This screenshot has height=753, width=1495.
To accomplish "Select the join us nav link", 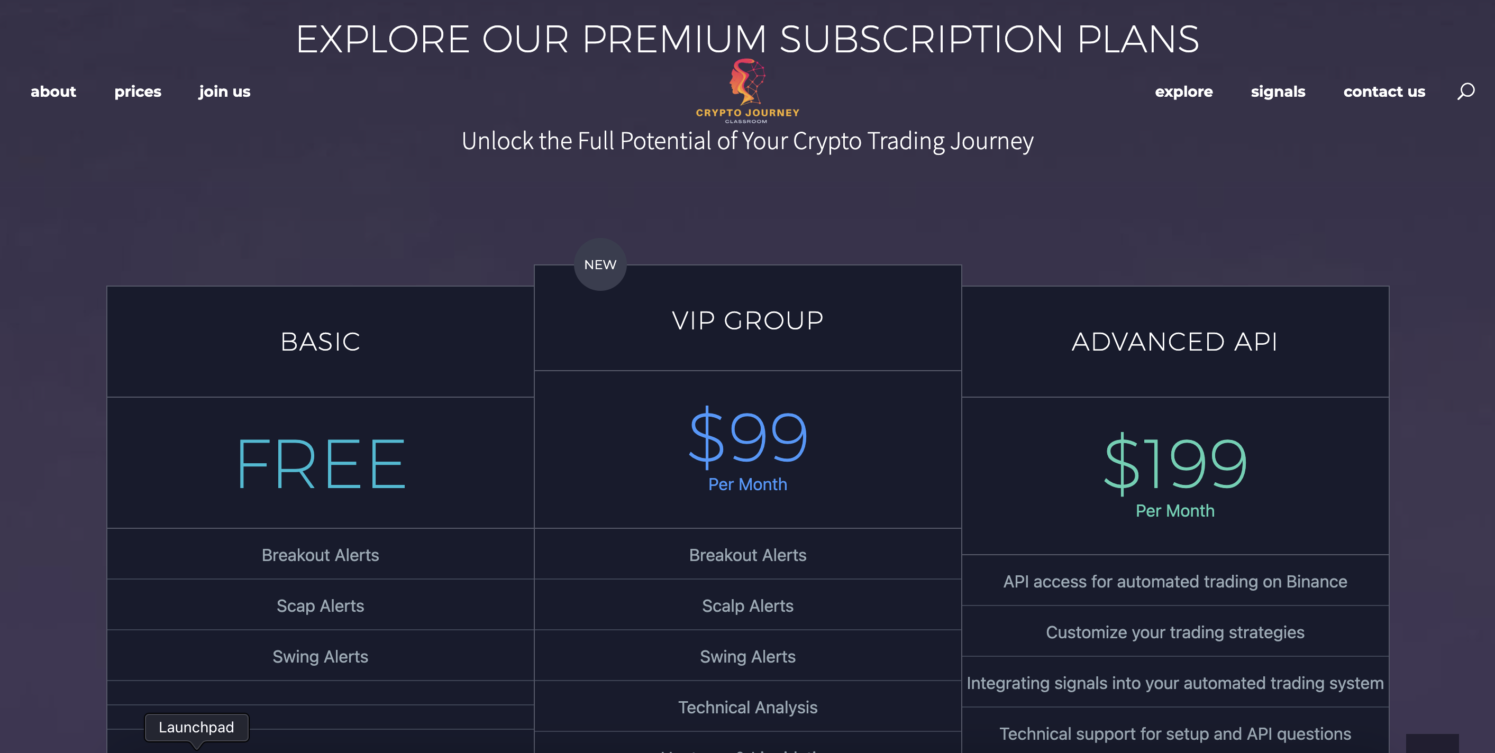I will (225, 91).
